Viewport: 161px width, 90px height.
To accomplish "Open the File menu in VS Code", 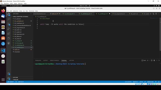I will [x=8, y=11].
